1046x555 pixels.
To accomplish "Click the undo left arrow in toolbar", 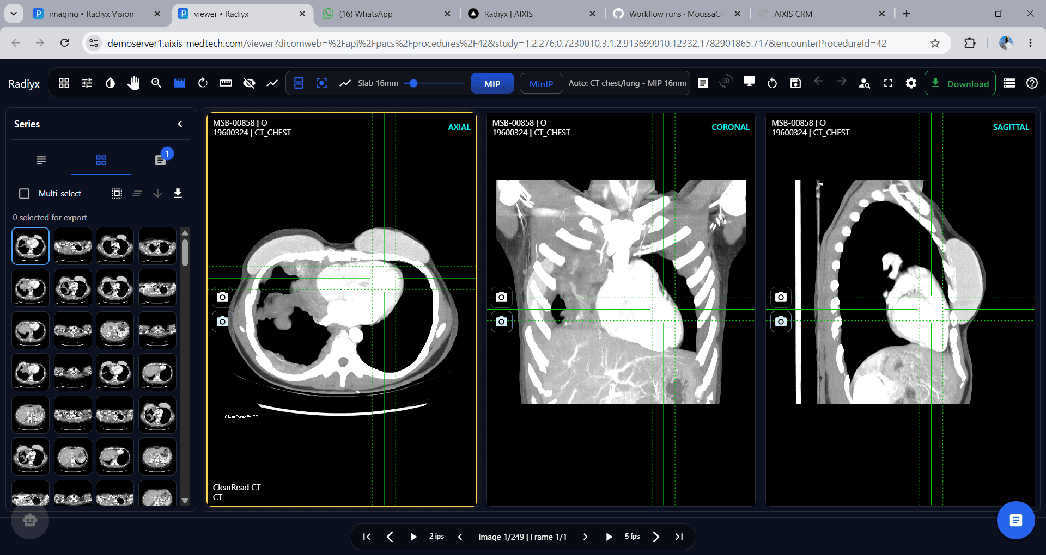I will (x=818, y=81).
